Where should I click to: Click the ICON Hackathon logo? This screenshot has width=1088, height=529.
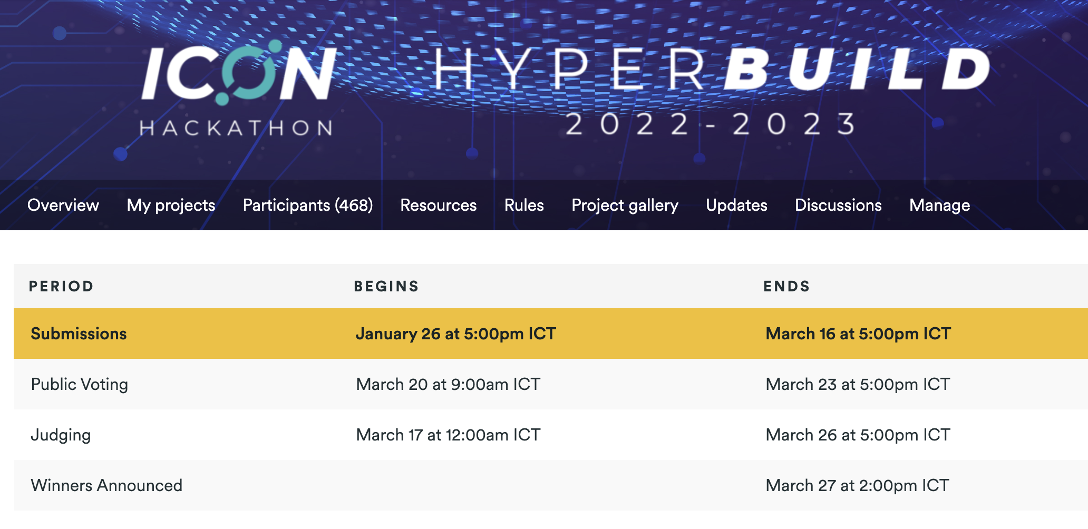(x=237, y=90)
